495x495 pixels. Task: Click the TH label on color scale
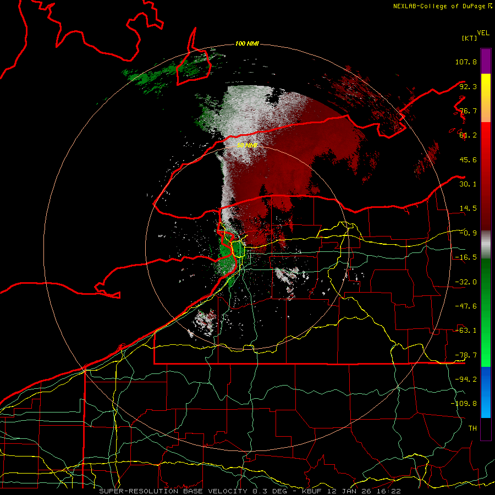(x=472, y=428)
